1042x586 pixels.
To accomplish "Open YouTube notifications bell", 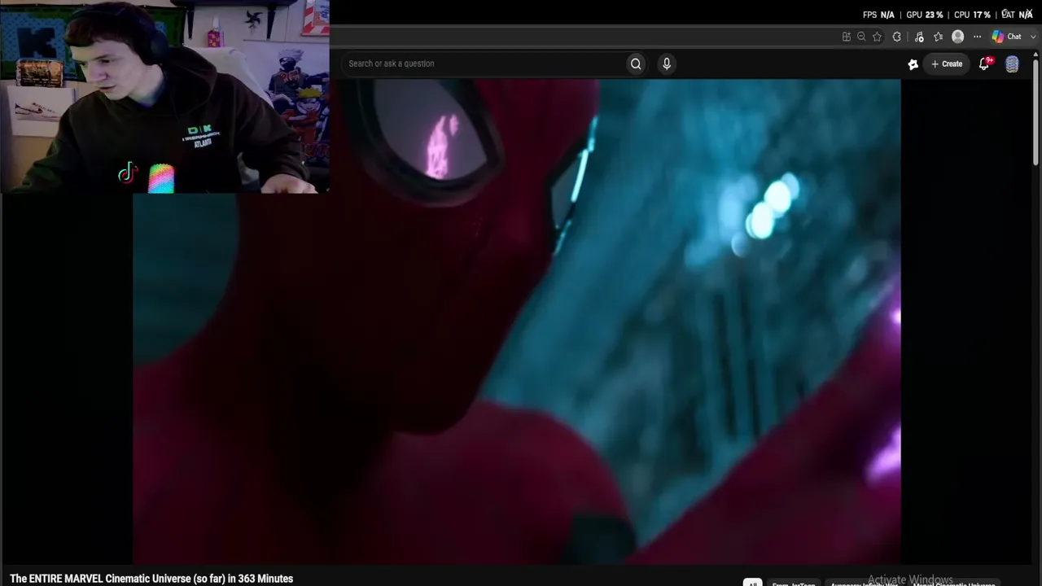I will 984,63.
